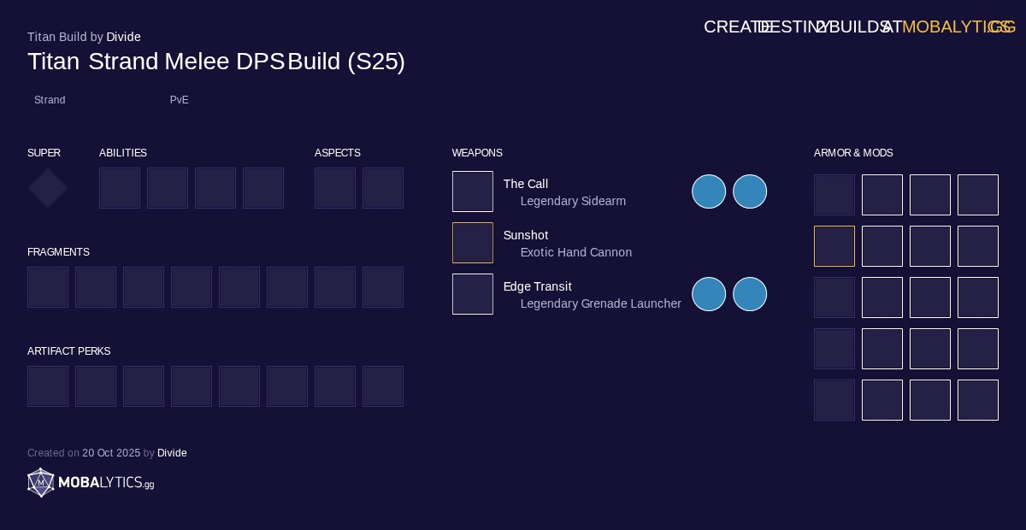This screenshot has height=530, width=1026.
Task: Select the first Abilities slot
Action: tap(120, 188)
